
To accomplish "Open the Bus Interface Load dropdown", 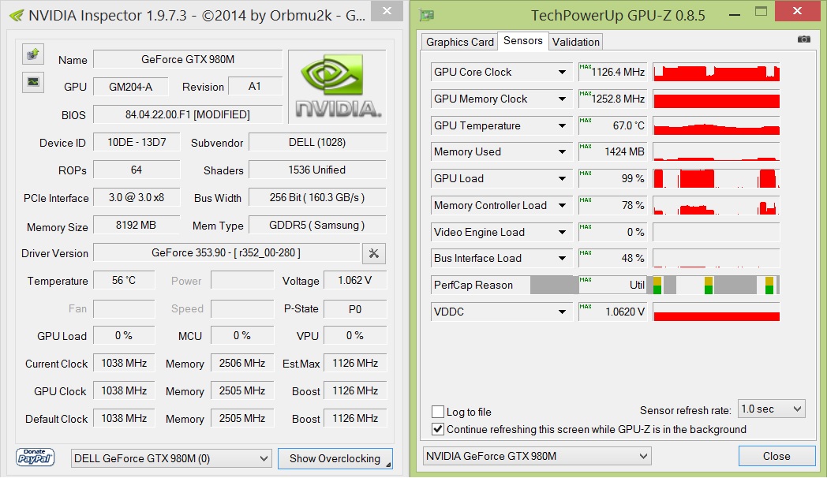I will [x=562, y=258].
